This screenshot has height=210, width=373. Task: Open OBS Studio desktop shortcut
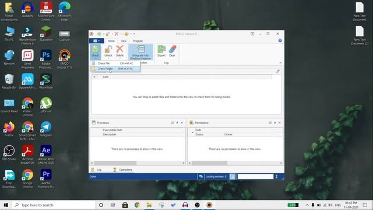tap(9, 153)
